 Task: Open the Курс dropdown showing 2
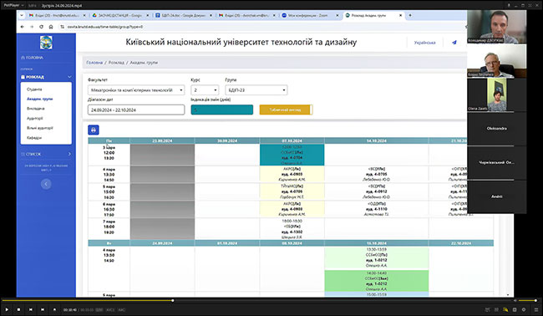(x=205, y=90)
